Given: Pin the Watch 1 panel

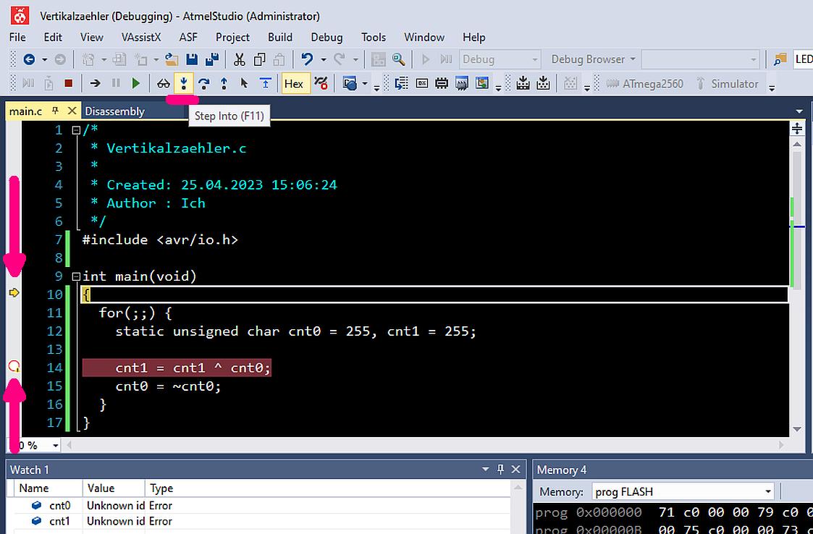Looking at the screenshot, I should (x=500, y=469).
